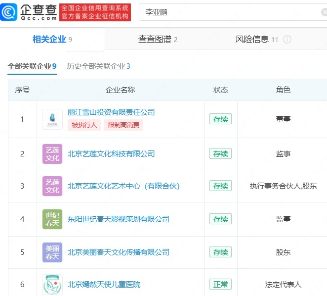Click the 丽江雪山投资 company logo thumbnail
The width and height of the screenshot is (327, 296).
click(x=52, y=119)
